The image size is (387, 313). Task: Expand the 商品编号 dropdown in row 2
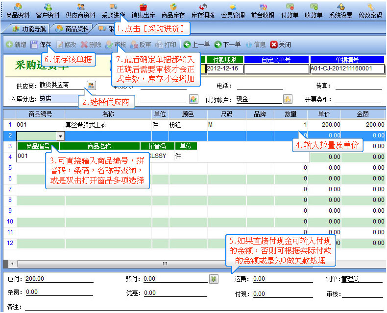coord(60,135)
